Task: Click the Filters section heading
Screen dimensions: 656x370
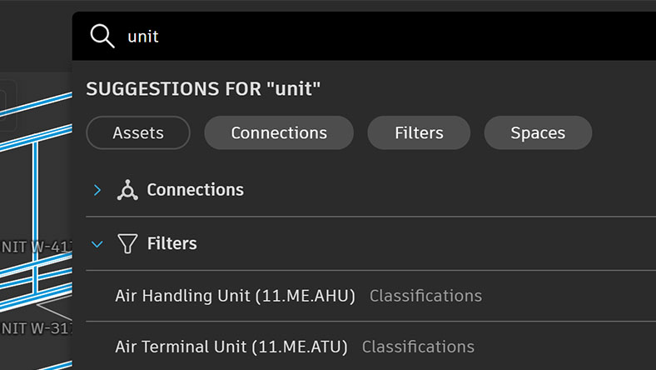Action: [x=171, y=244]
